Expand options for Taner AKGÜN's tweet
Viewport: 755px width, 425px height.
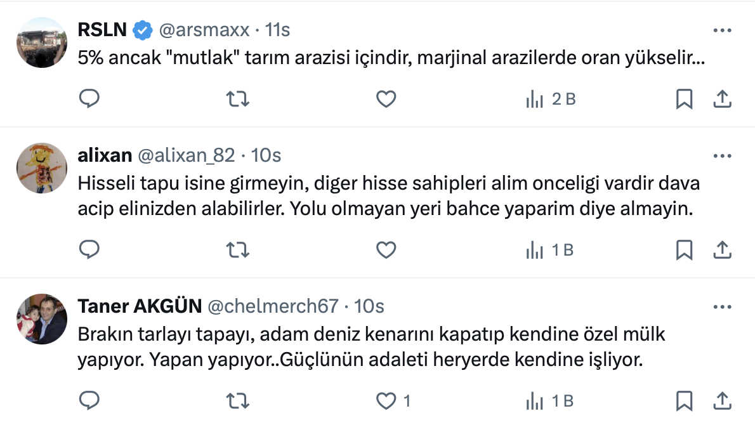point(723,307)
